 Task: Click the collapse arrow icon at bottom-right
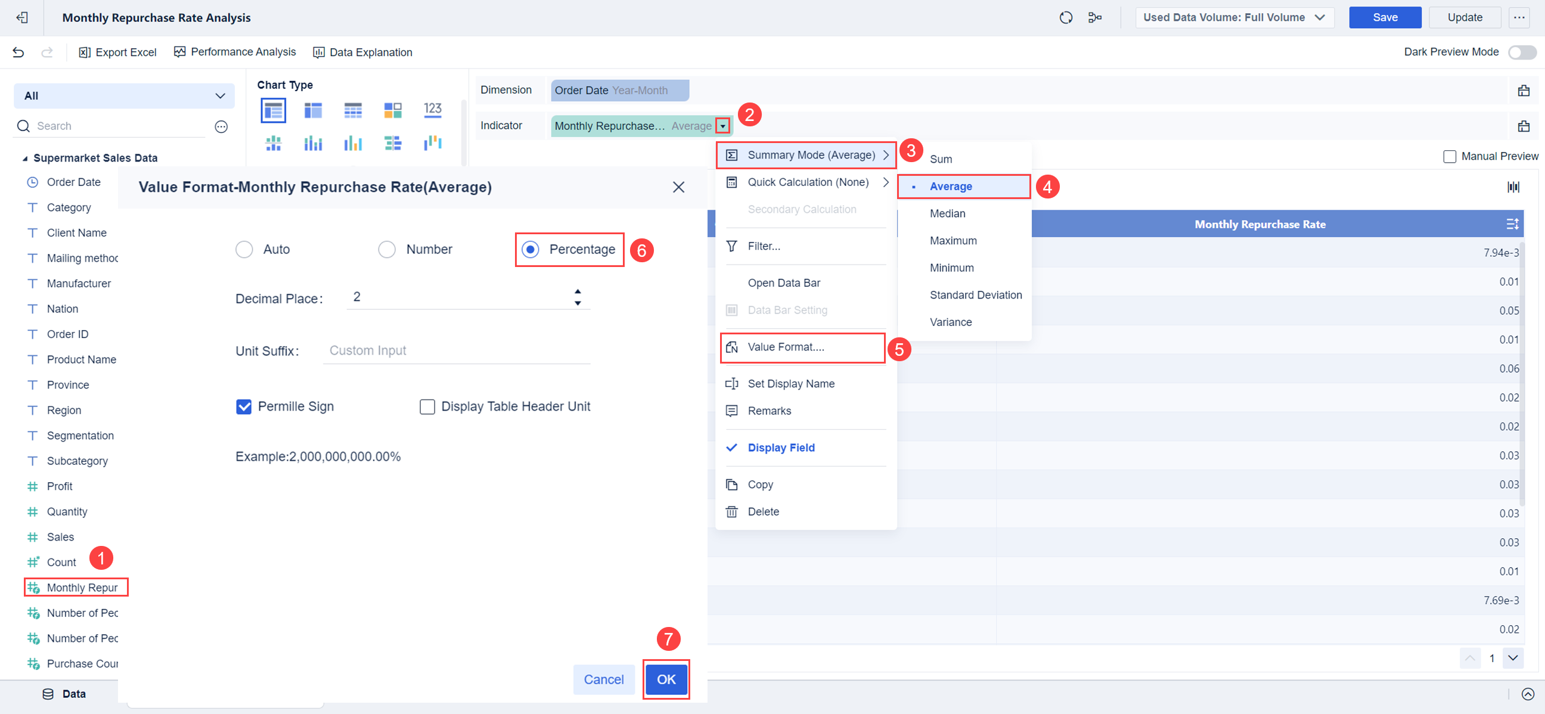[1527, 694]
